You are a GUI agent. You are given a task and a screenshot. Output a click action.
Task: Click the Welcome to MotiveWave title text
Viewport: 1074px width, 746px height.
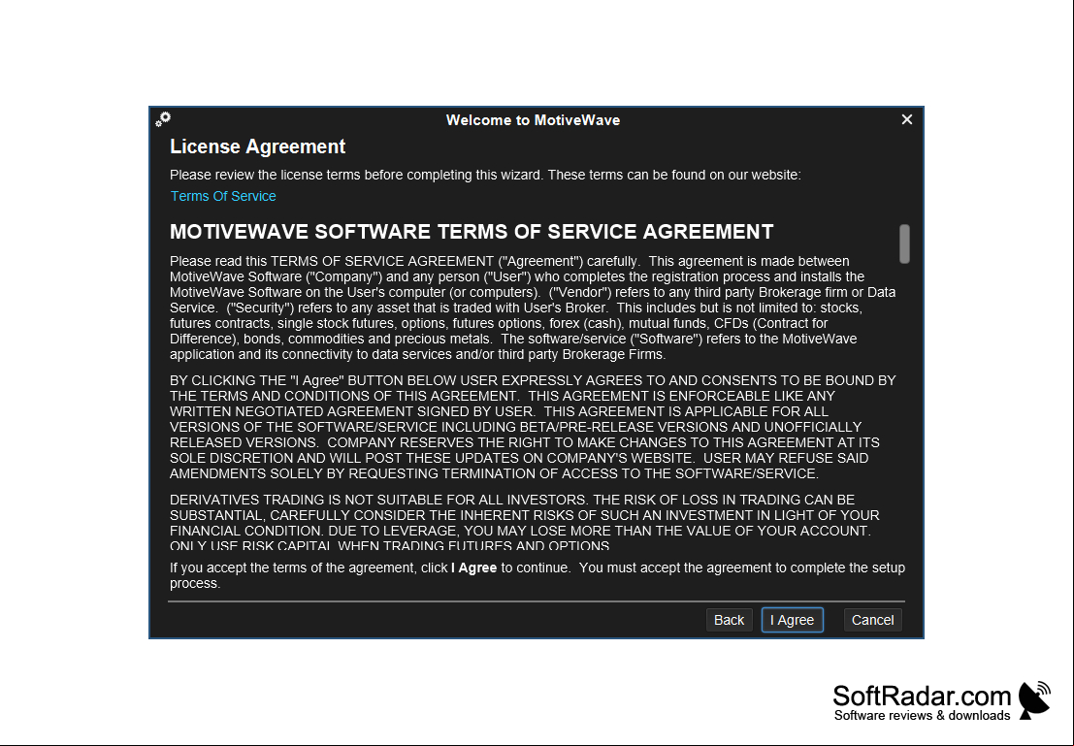533,120
